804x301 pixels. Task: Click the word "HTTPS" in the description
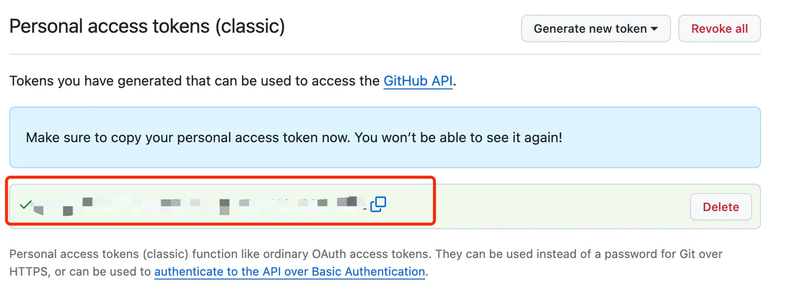click(x=29, y=272)
